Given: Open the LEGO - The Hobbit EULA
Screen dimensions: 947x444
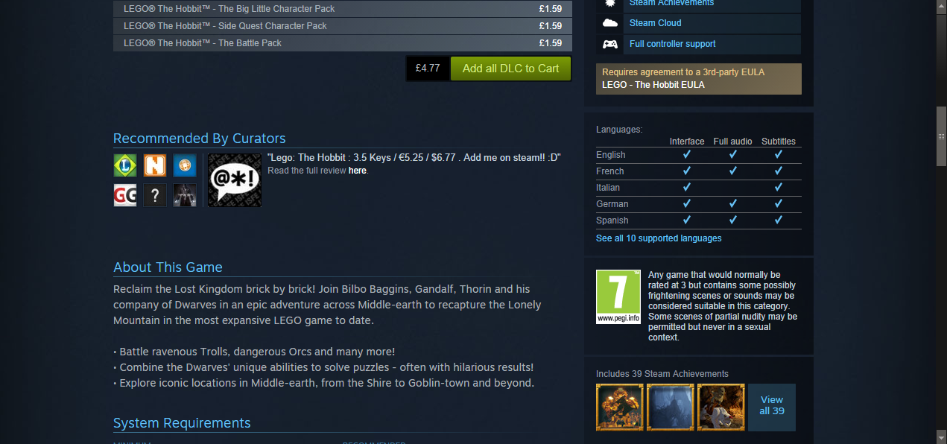Looking at the screenshot, I should coord(653,85).
